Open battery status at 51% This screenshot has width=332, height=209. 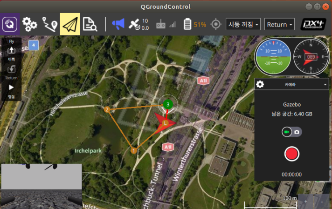click(x=195, y=25)
